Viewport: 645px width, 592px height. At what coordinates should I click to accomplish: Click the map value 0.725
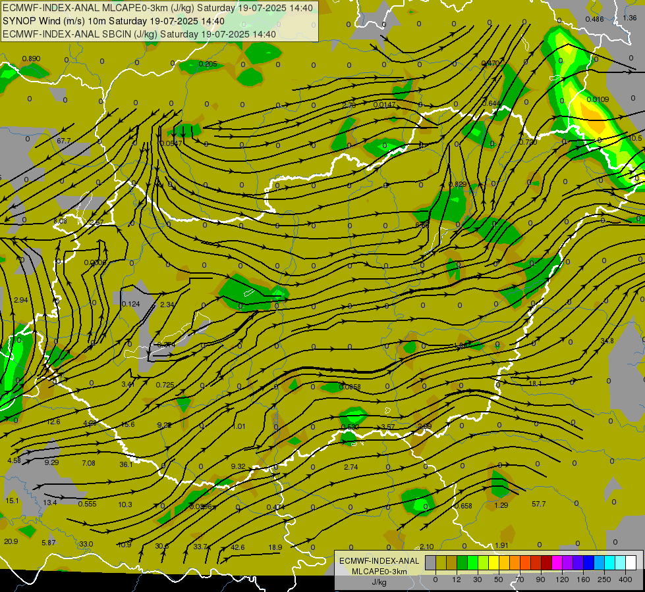[165, 385]
